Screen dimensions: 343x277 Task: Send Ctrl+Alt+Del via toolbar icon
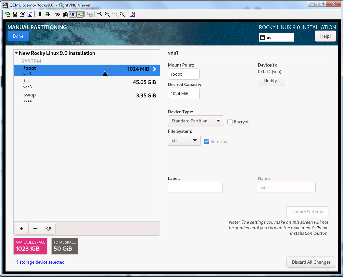[x=57, y=14]
